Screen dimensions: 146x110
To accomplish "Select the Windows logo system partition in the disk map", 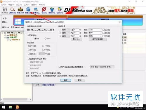I will point(18,22).
